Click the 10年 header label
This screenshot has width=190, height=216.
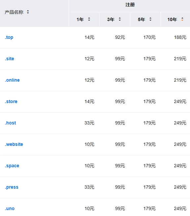(x=172, y=19)
